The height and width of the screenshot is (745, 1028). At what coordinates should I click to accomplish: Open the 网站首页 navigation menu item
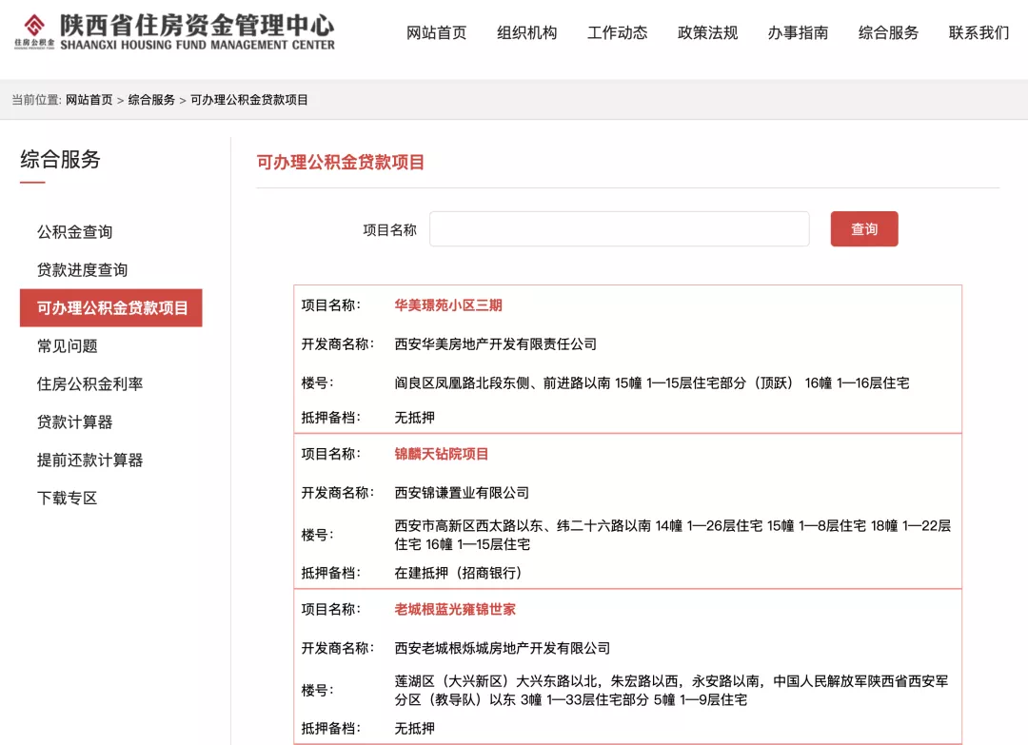(436, 33)
